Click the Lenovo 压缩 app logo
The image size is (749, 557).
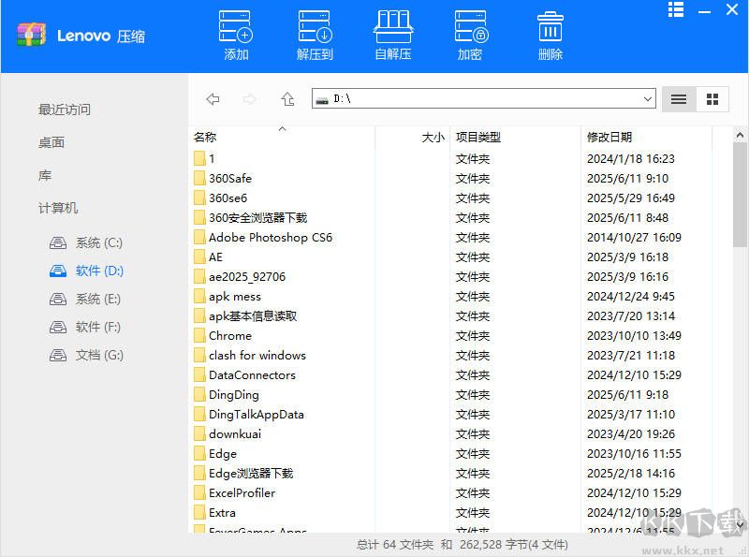pyautogui.click(x=31, y=35)
